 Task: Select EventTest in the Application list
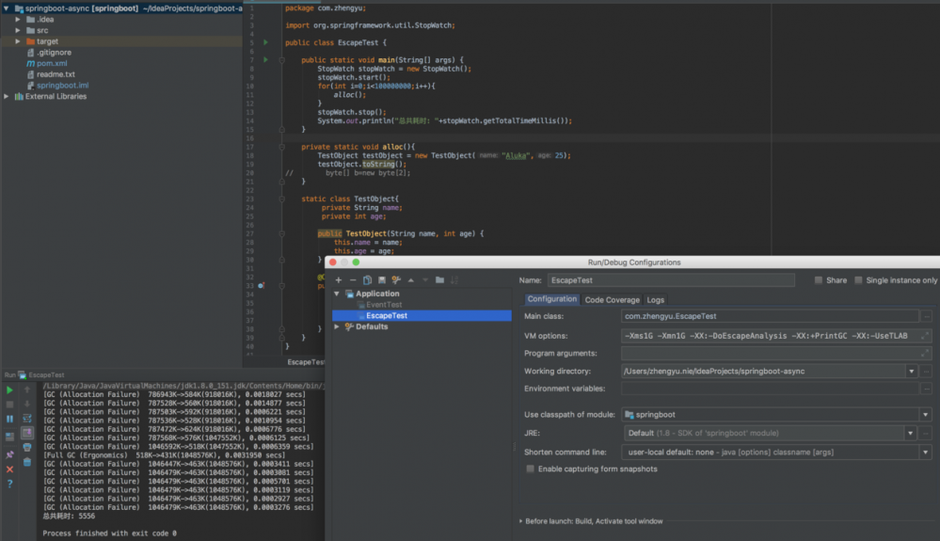tap(384, 305)
